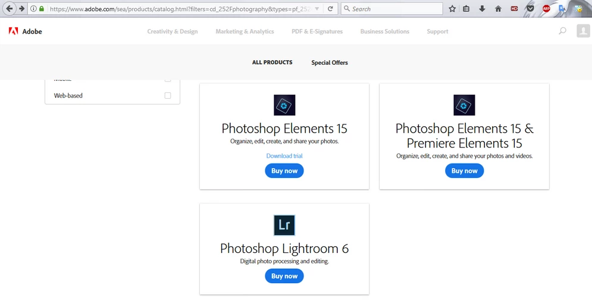Click the green padlock security icon

tap(42, 9)
